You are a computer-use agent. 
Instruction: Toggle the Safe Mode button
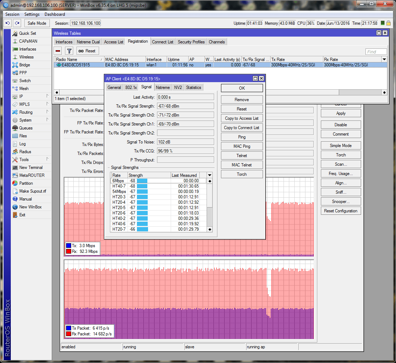tap(37, 23)
